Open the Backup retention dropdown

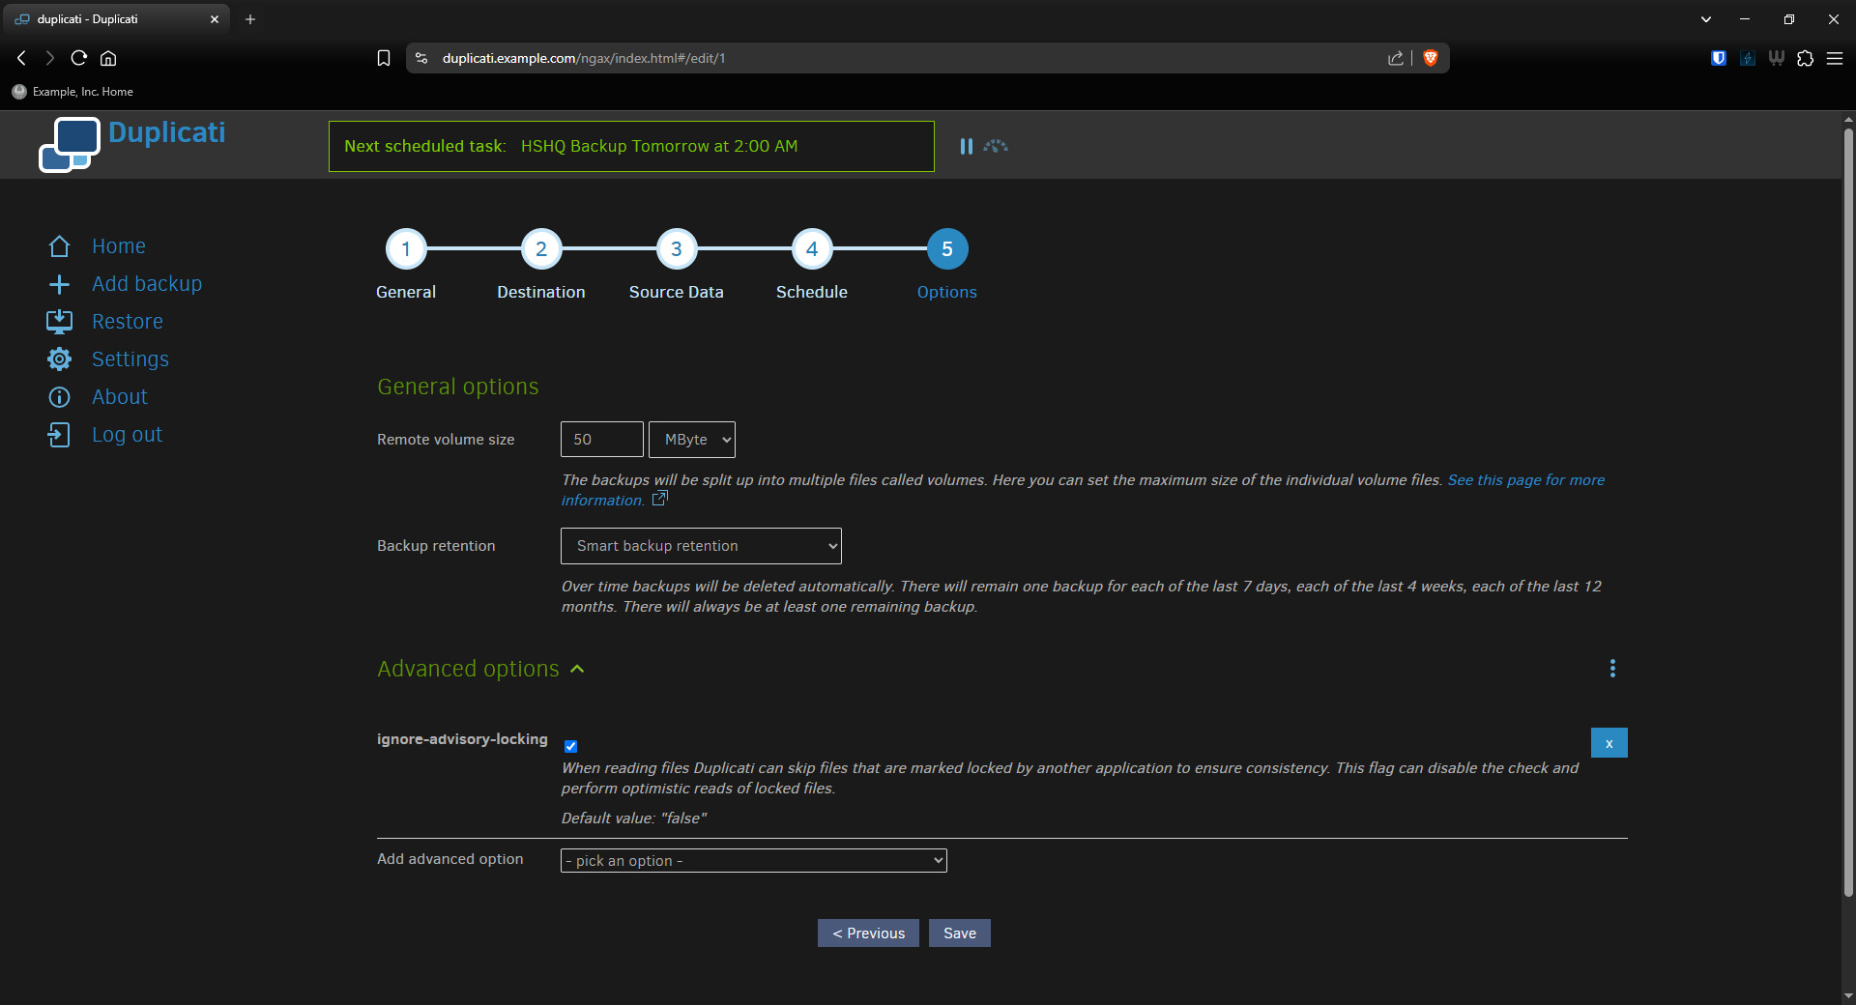(x=701, y=546)
